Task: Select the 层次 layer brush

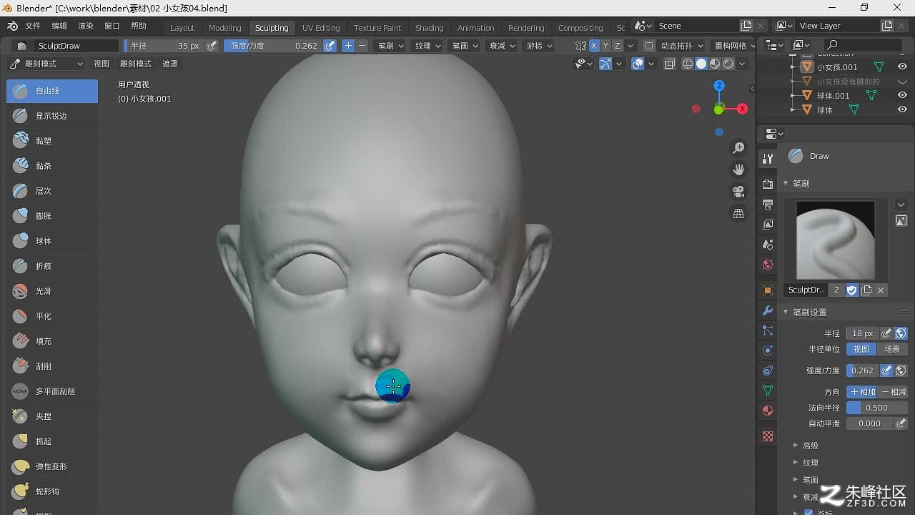Action: click(x=52, y=191)
